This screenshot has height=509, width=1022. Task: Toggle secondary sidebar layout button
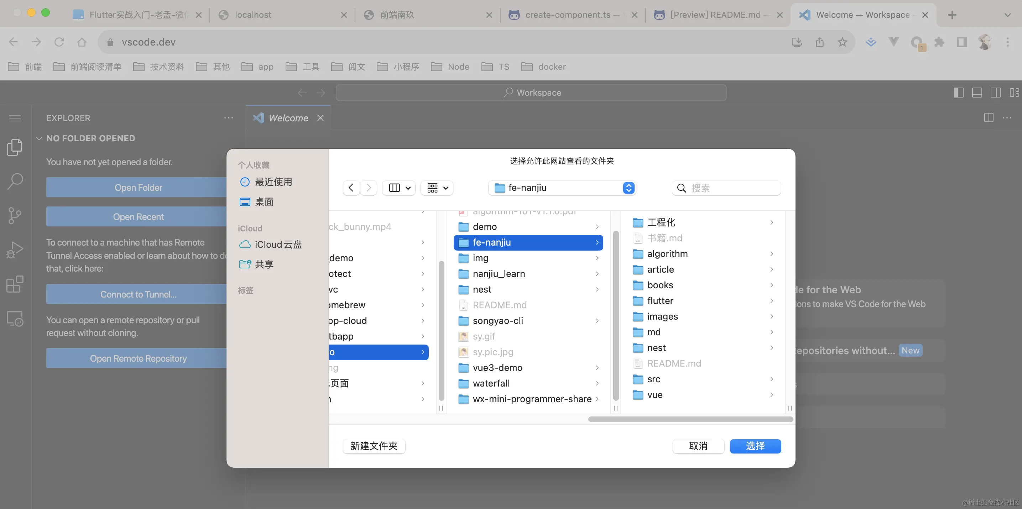[x=995, y=93]
